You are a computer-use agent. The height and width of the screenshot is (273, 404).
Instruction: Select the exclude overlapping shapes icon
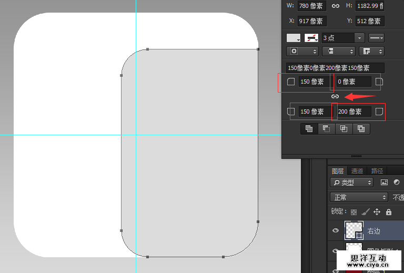pos(361,128)
